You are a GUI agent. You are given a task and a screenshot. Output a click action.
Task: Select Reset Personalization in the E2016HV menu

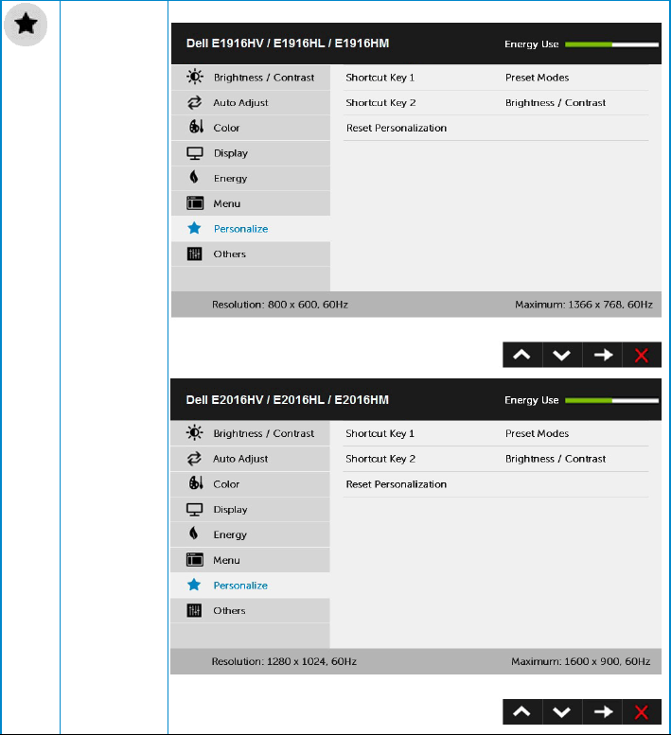(397, 484)
